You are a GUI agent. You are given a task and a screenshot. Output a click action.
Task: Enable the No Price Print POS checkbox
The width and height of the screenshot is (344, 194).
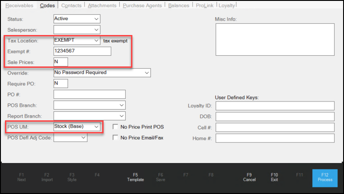115,127
